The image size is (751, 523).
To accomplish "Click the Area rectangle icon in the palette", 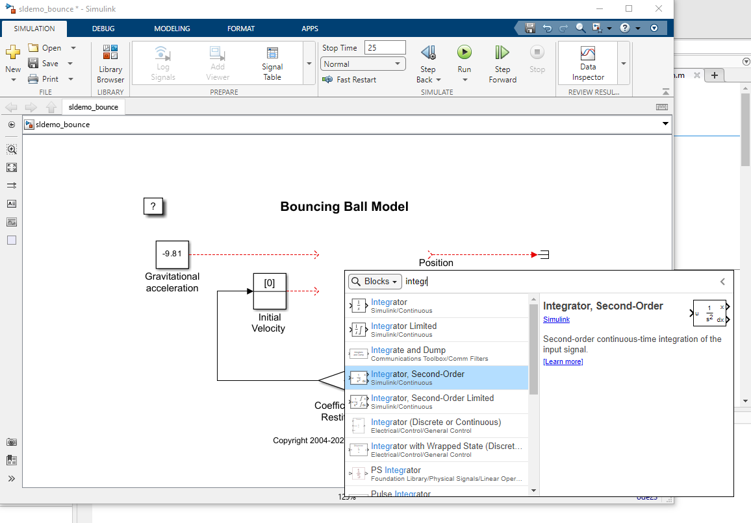I will pos(12,240).
